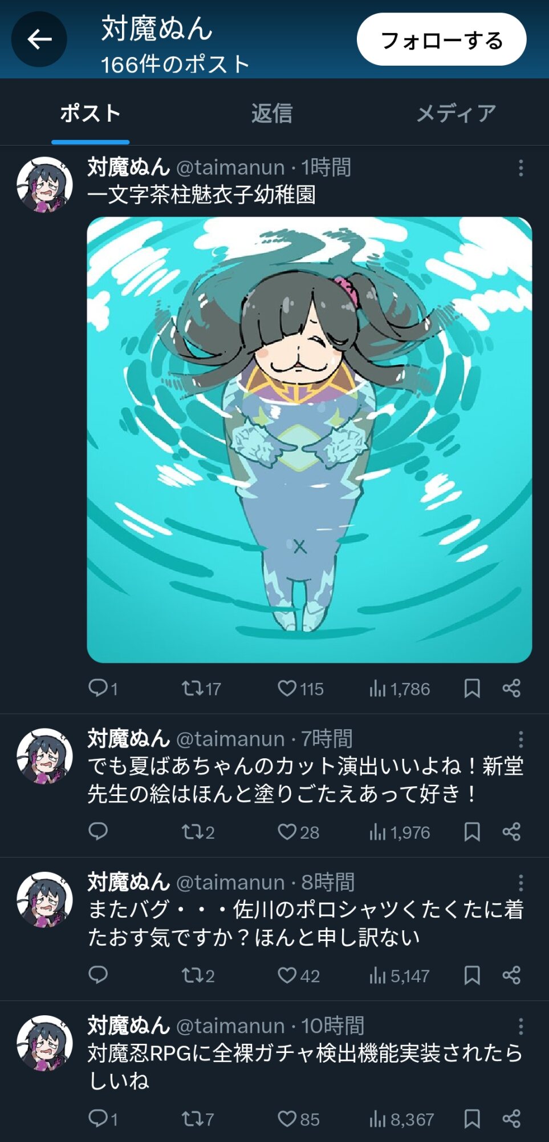The width and height of the screenshot is (549, 1142).
Task: Open the floating character illustration image
Action: click(310, 440)
